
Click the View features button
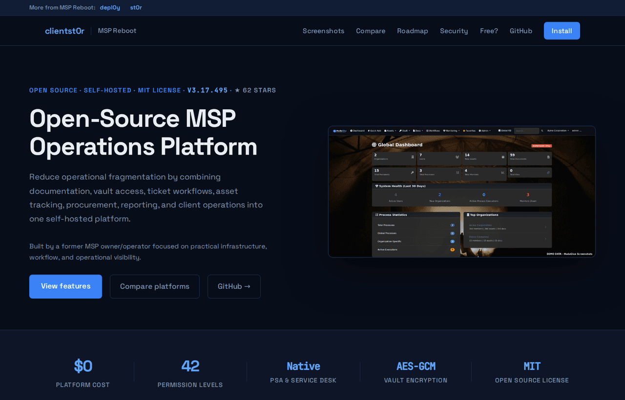65,286
